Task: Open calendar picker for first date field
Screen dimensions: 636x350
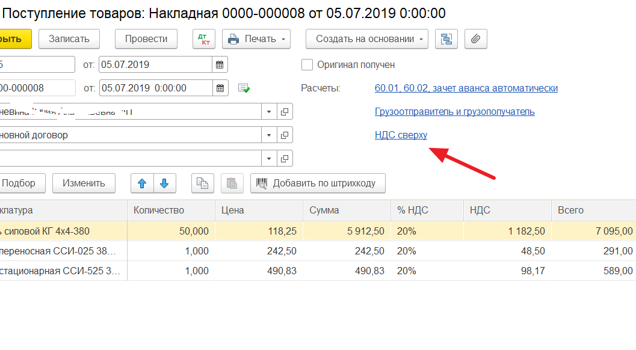Action: click(220, 65)
